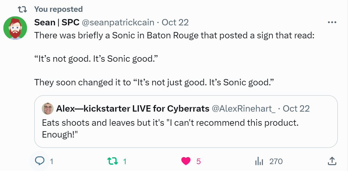This screenshot has height=171, width=348.
Task: Open the view analytics bar chart icon
Action: (259, 161)
